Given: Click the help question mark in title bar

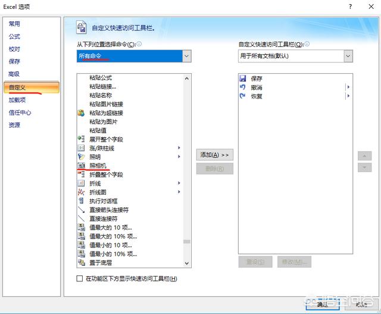Looking at the screenshot, I should (350, 7).
